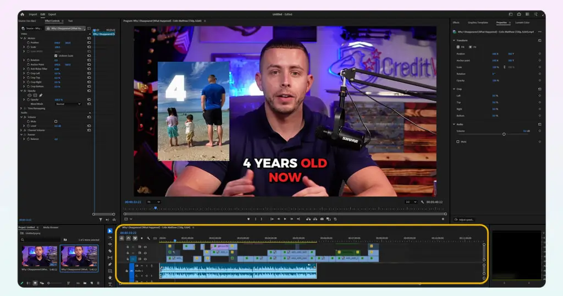
Task: Select the Pen tool in the toolbar
Action: (x=110, y=264)
